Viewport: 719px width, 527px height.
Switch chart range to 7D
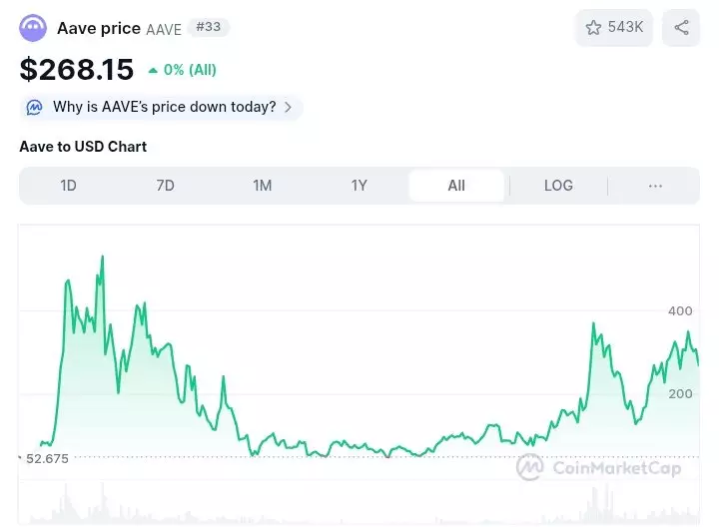[x=165, y=186]
